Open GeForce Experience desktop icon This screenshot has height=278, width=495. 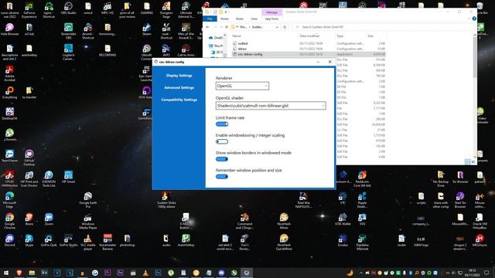coord(29,10)
